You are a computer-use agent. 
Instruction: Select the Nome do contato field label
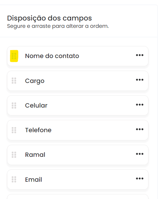point(52,56)
